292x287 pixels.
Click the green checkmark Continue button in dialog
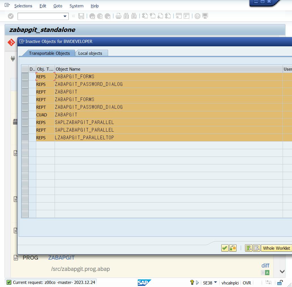pyautogui.click(x=225, y=248)
